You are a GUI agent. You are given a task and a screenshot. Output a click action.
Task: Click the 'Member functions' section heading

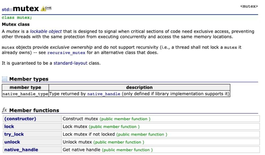tap(34, 110)
